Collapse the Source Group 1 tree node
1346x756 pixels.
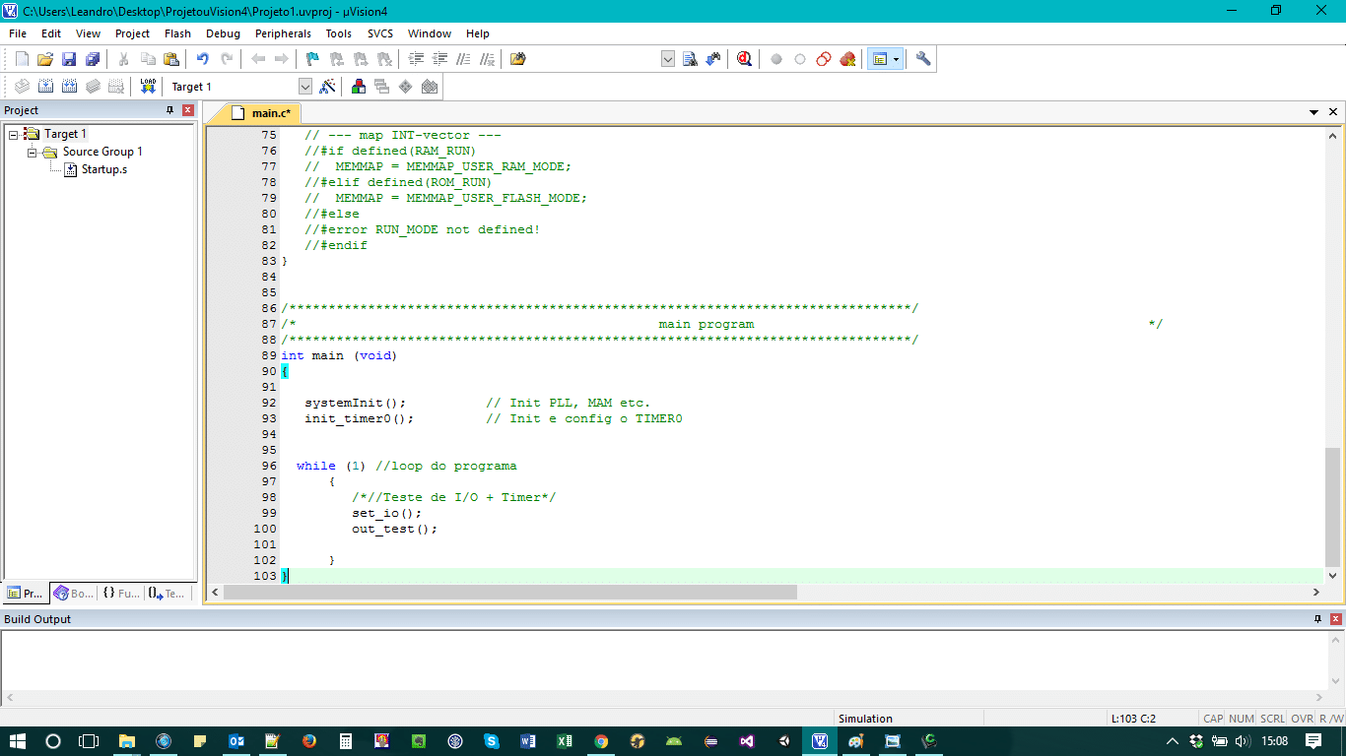point(33,152)
